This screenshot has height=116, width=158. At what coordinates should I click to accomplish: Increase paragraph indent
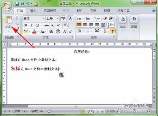(x=111, y=19)
